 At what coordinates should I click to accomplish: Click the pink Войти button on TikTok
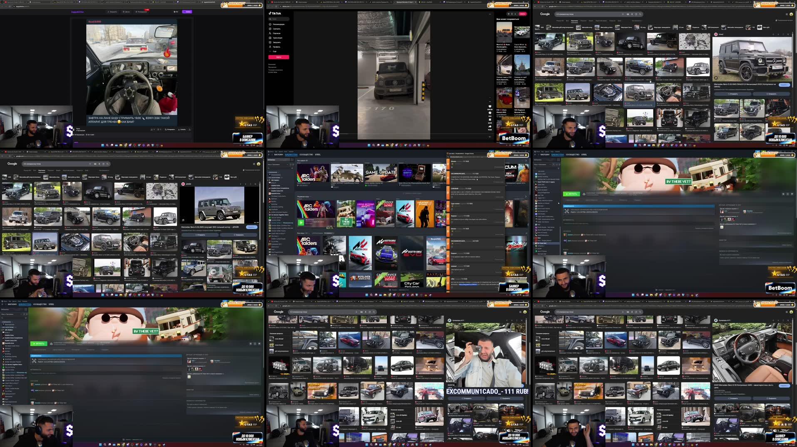click(x=279, y=57)
